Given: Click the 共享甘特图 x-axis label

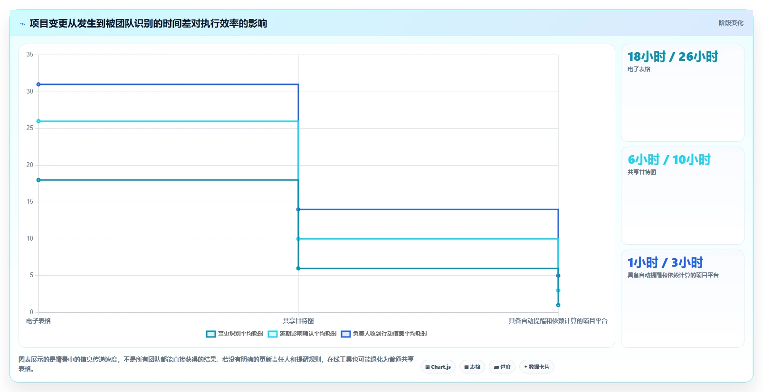Looking at the screenshot, I should [x=298, y=321].
